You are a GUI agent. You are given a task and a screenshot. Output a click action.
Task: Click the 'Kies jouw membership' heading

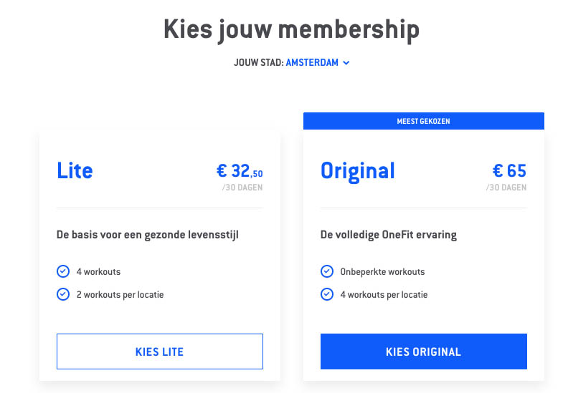tap(292, 30)
